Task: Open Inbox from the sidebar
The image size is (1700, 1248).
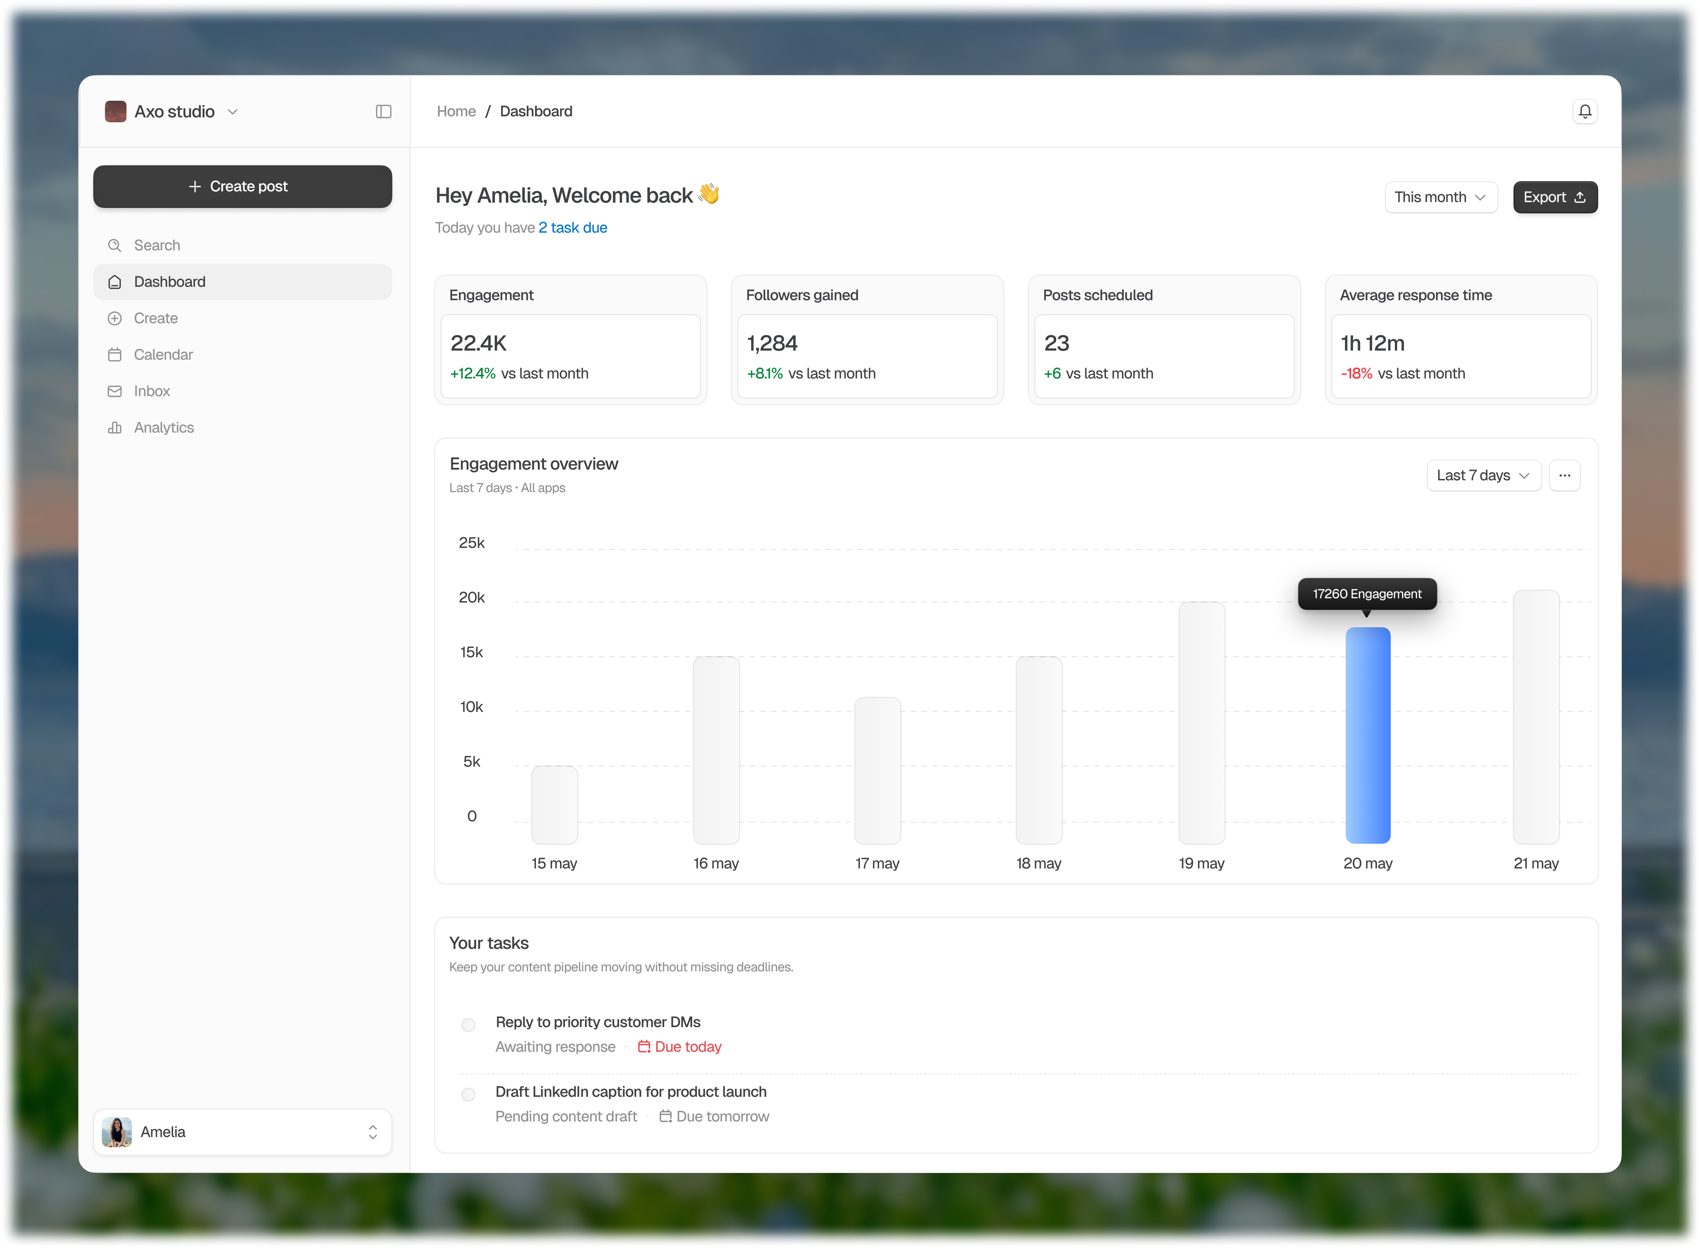Action: point(243,391)
